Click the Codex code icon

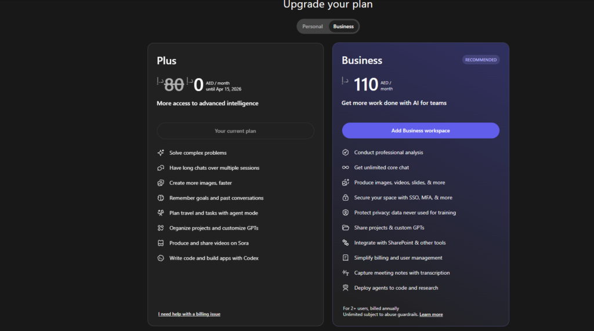pos(161,258)
